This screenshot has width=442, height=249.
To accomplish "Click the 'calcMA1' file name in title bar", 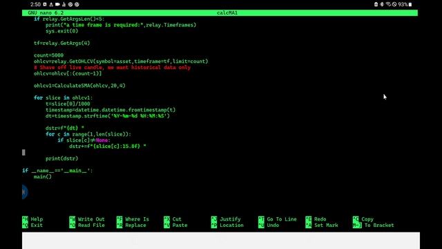I will click(227, 13).
